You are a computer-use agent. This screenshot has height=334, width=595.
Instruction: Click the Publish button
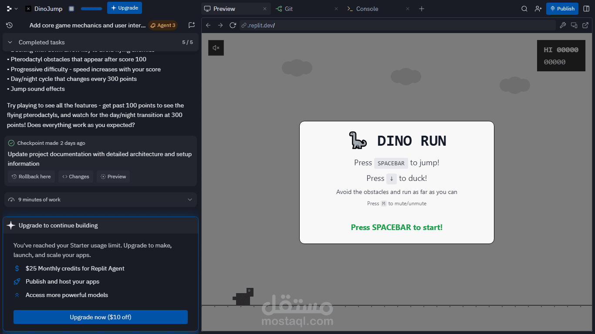click(x=562, y=9)
